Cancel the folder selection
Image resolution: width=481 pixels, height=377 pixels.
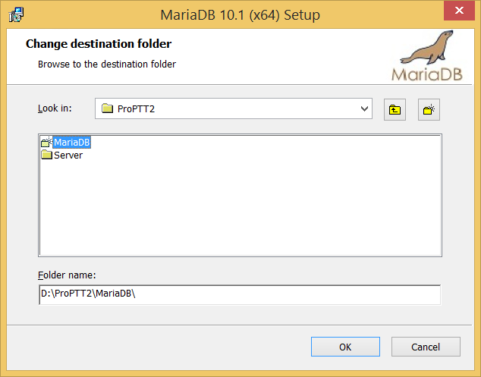(426, 347)
